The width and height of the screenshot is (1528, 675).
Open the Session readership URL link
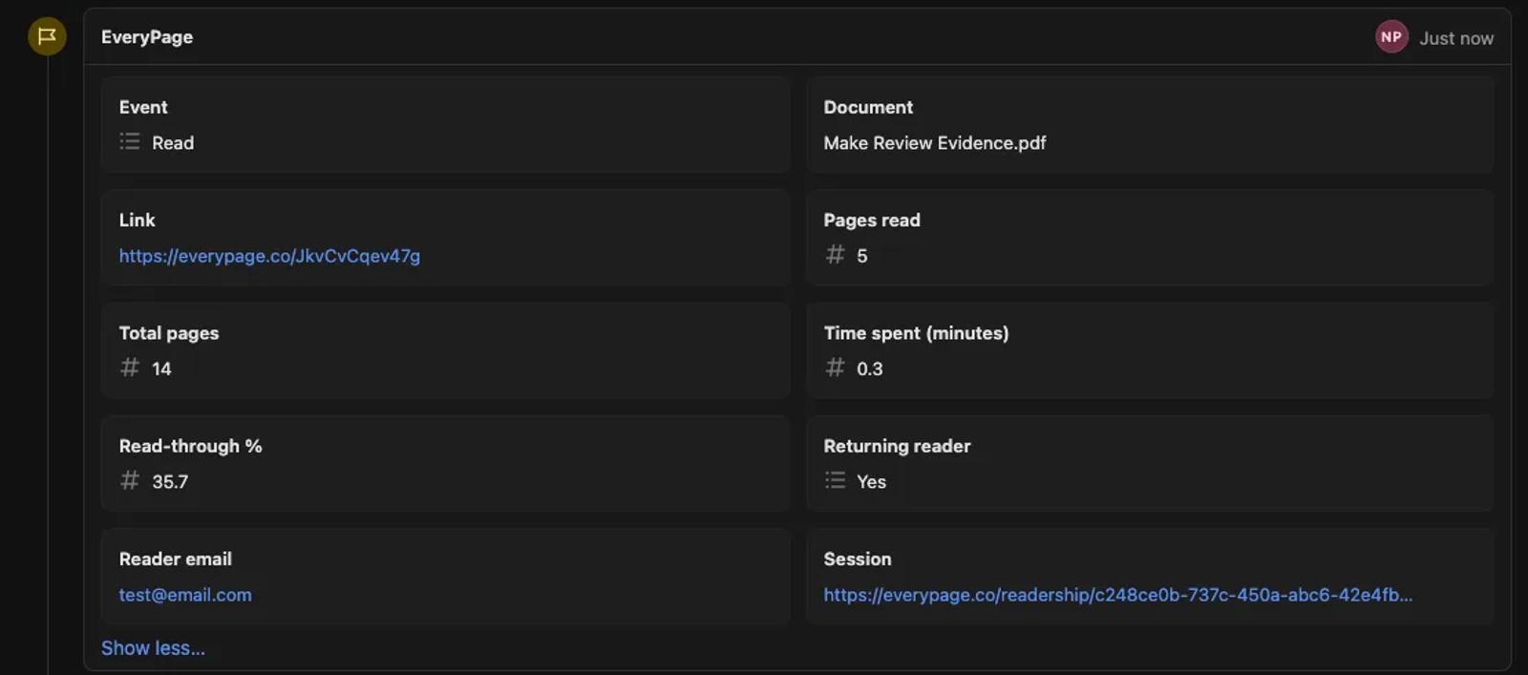coord(1118,595)
